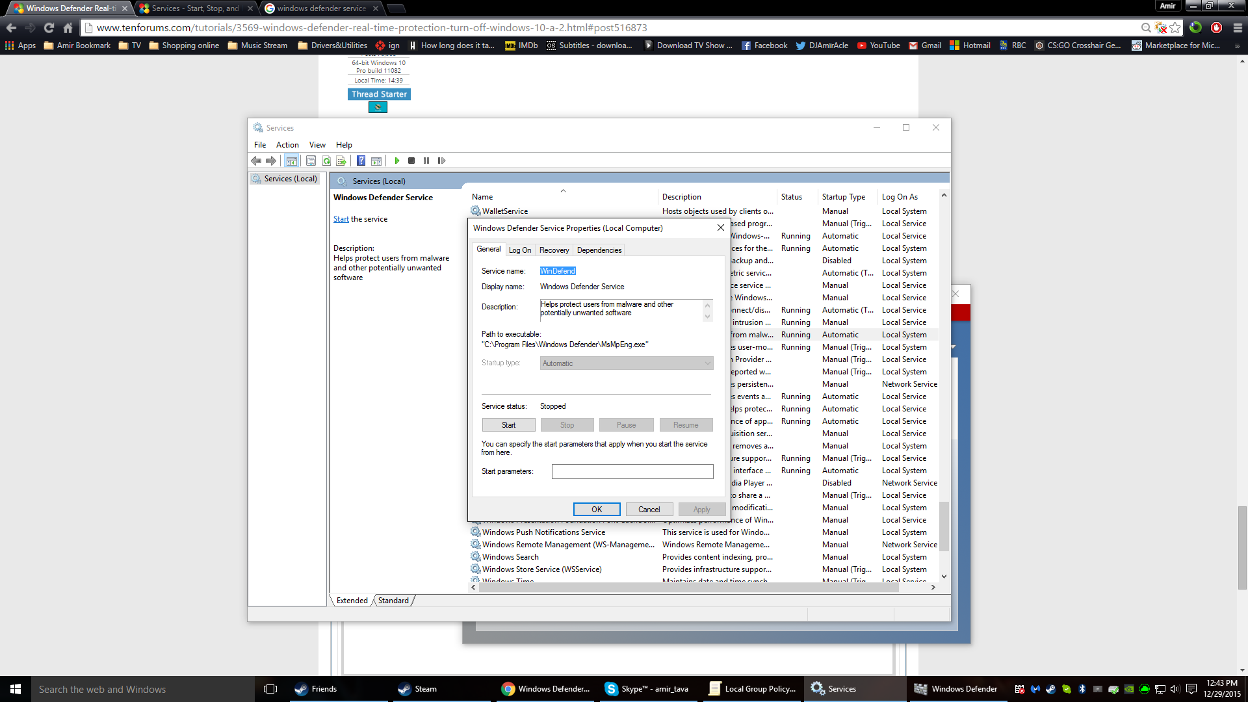
Task: Click the description box scroll down arrow
Action: coord(708,317)
